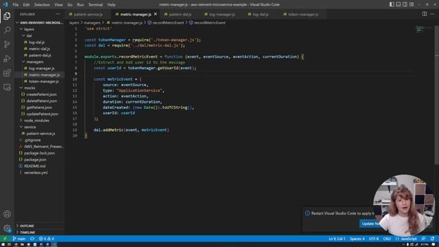Open Explorer views and more actions menu
439x247 pixels.
click(58, 14)
